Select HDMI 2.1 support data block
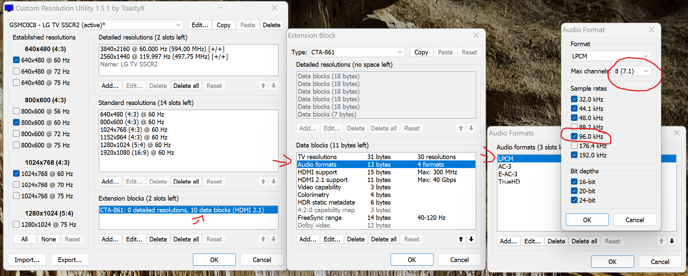Image resolution: width=688 pixels, height=276 pixels. (386, 180)
